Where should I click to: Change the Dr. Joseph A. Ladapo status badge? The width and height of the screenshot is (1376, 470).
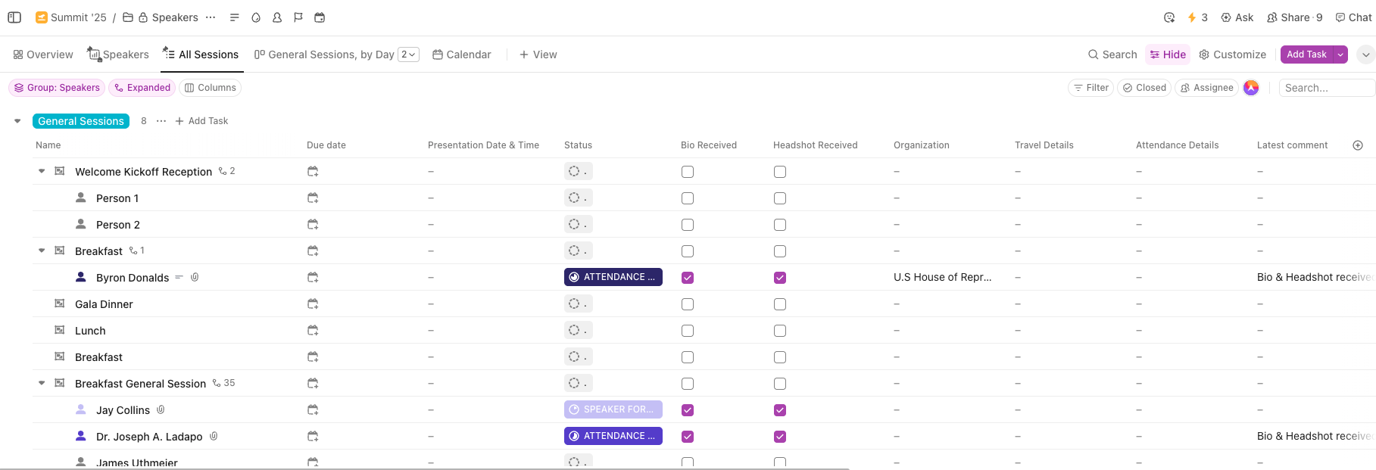pos(613,436)
